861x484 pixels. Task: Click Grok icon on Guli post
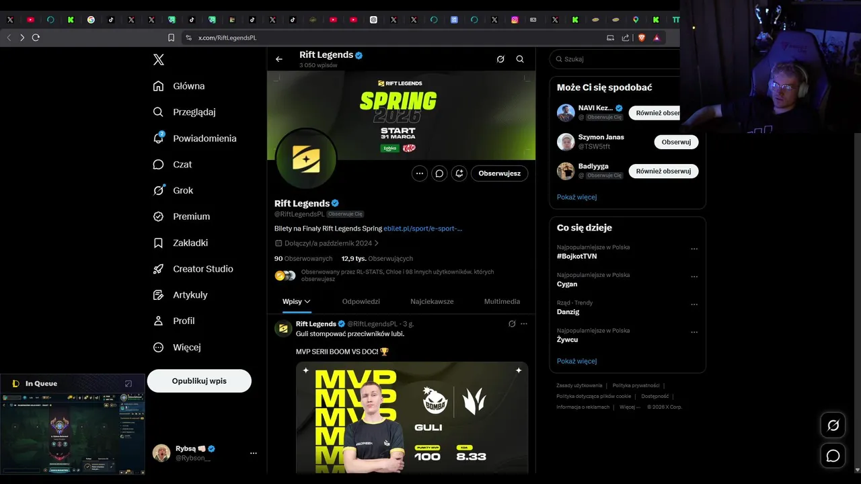512,324
